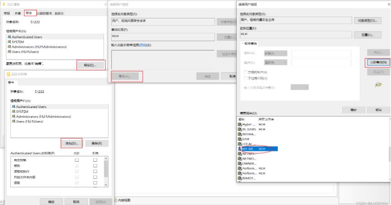Click 确定 in the 222 的权限 dialog
Screen dimensions: 391x205
pyautogui.click(x=51, y=202)
